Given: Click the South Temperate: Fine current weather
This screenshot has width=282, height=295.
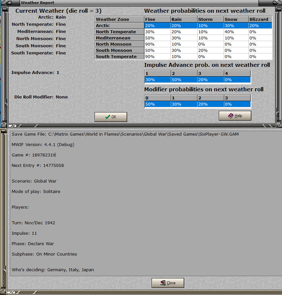Looking at the screenshot, I should 38,53.
